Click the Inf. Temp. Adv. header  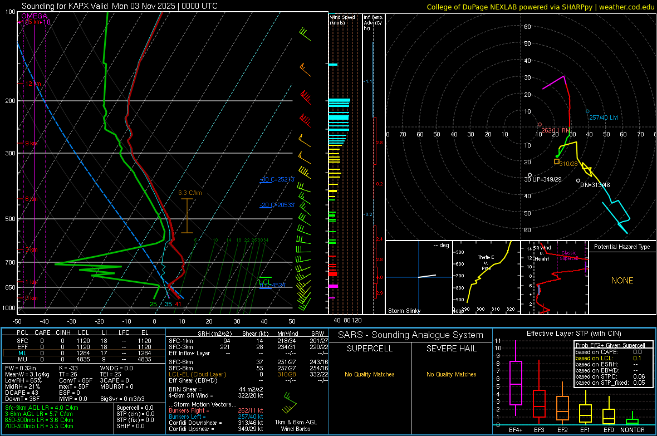[373, 23]
